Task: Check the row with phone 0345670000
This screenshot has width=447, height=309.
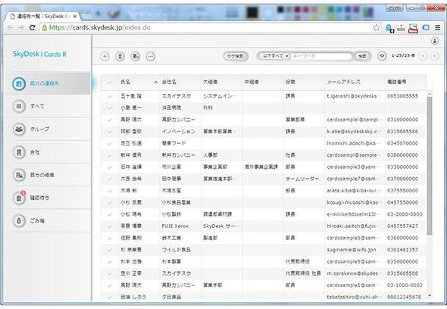Action: pos(109,144)
